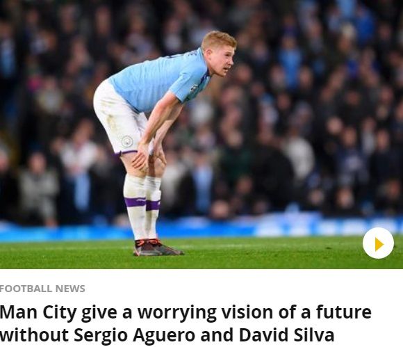Click the purple band on the white socks
Screen dimensions: 403x347
click(143, 202)
